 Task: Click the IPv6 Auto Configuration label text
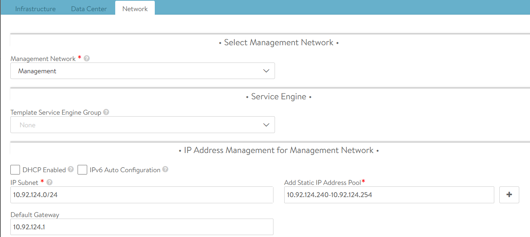pos(125,170)
